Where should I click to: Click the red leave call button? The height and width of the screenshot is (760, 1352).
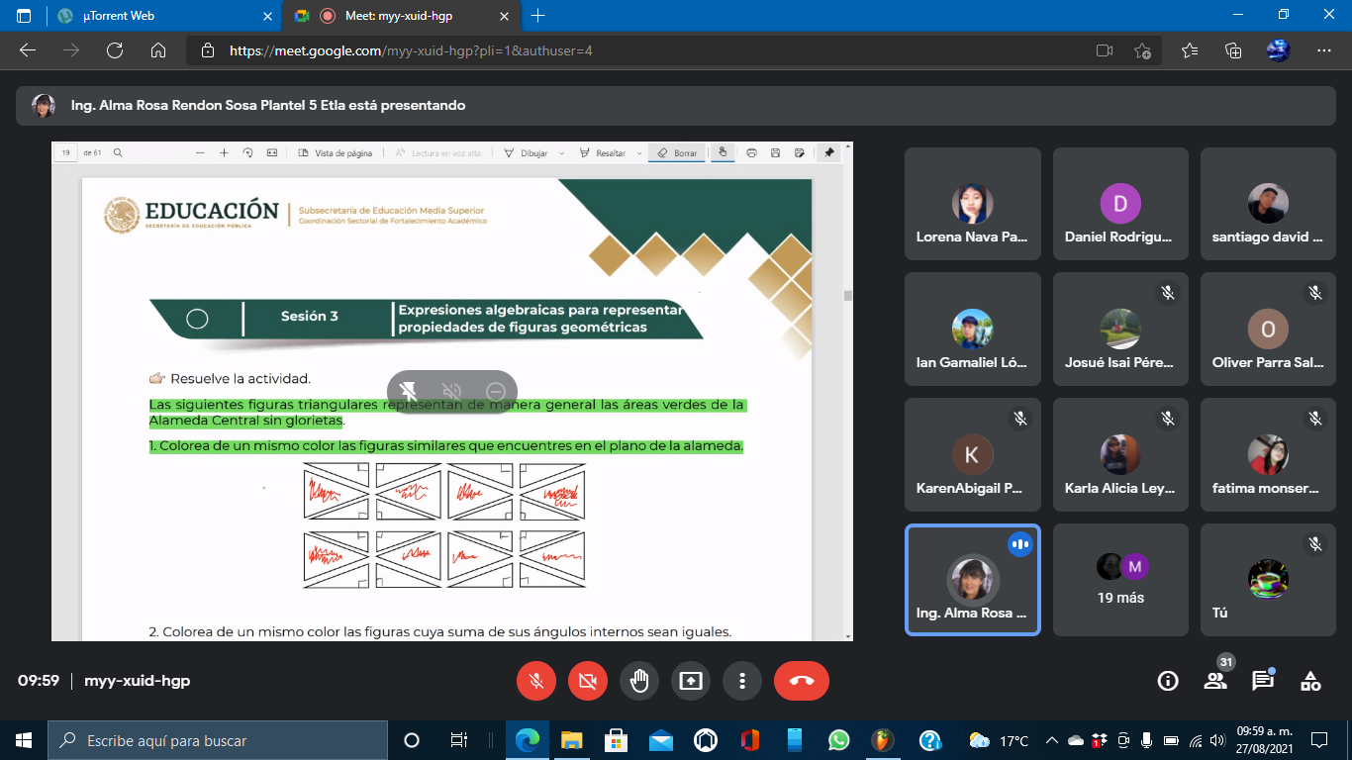(801, 681)
